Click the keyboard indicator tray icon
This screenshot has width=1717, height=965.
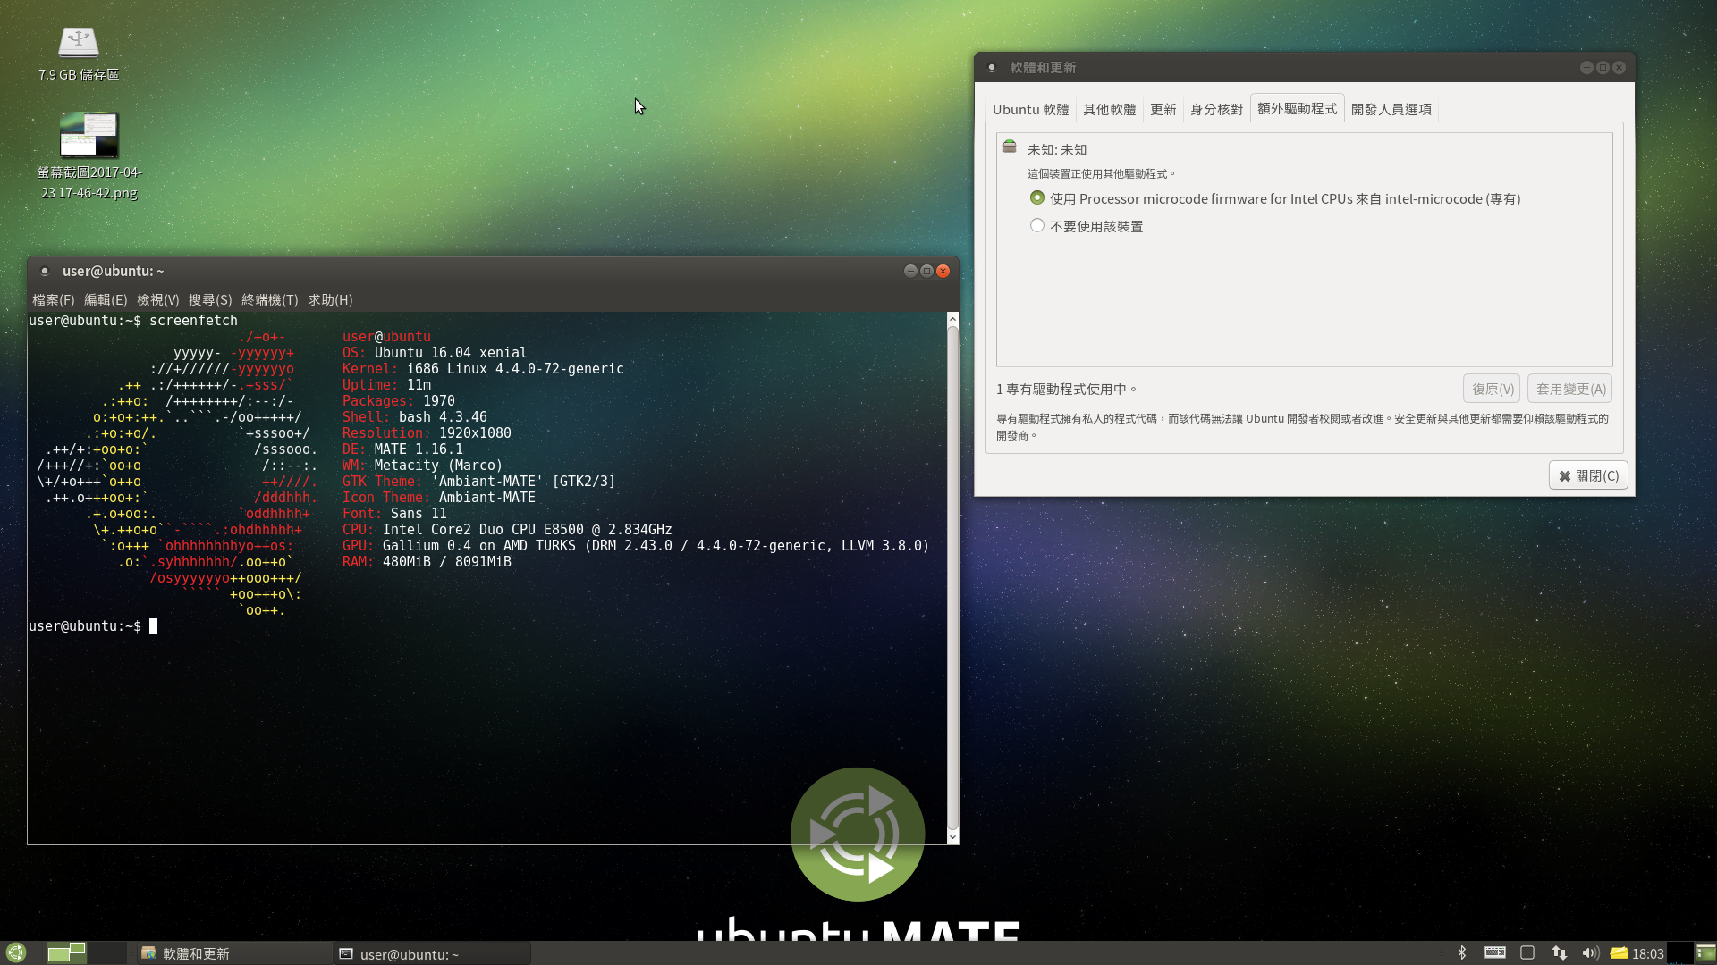click(1495, 953)
